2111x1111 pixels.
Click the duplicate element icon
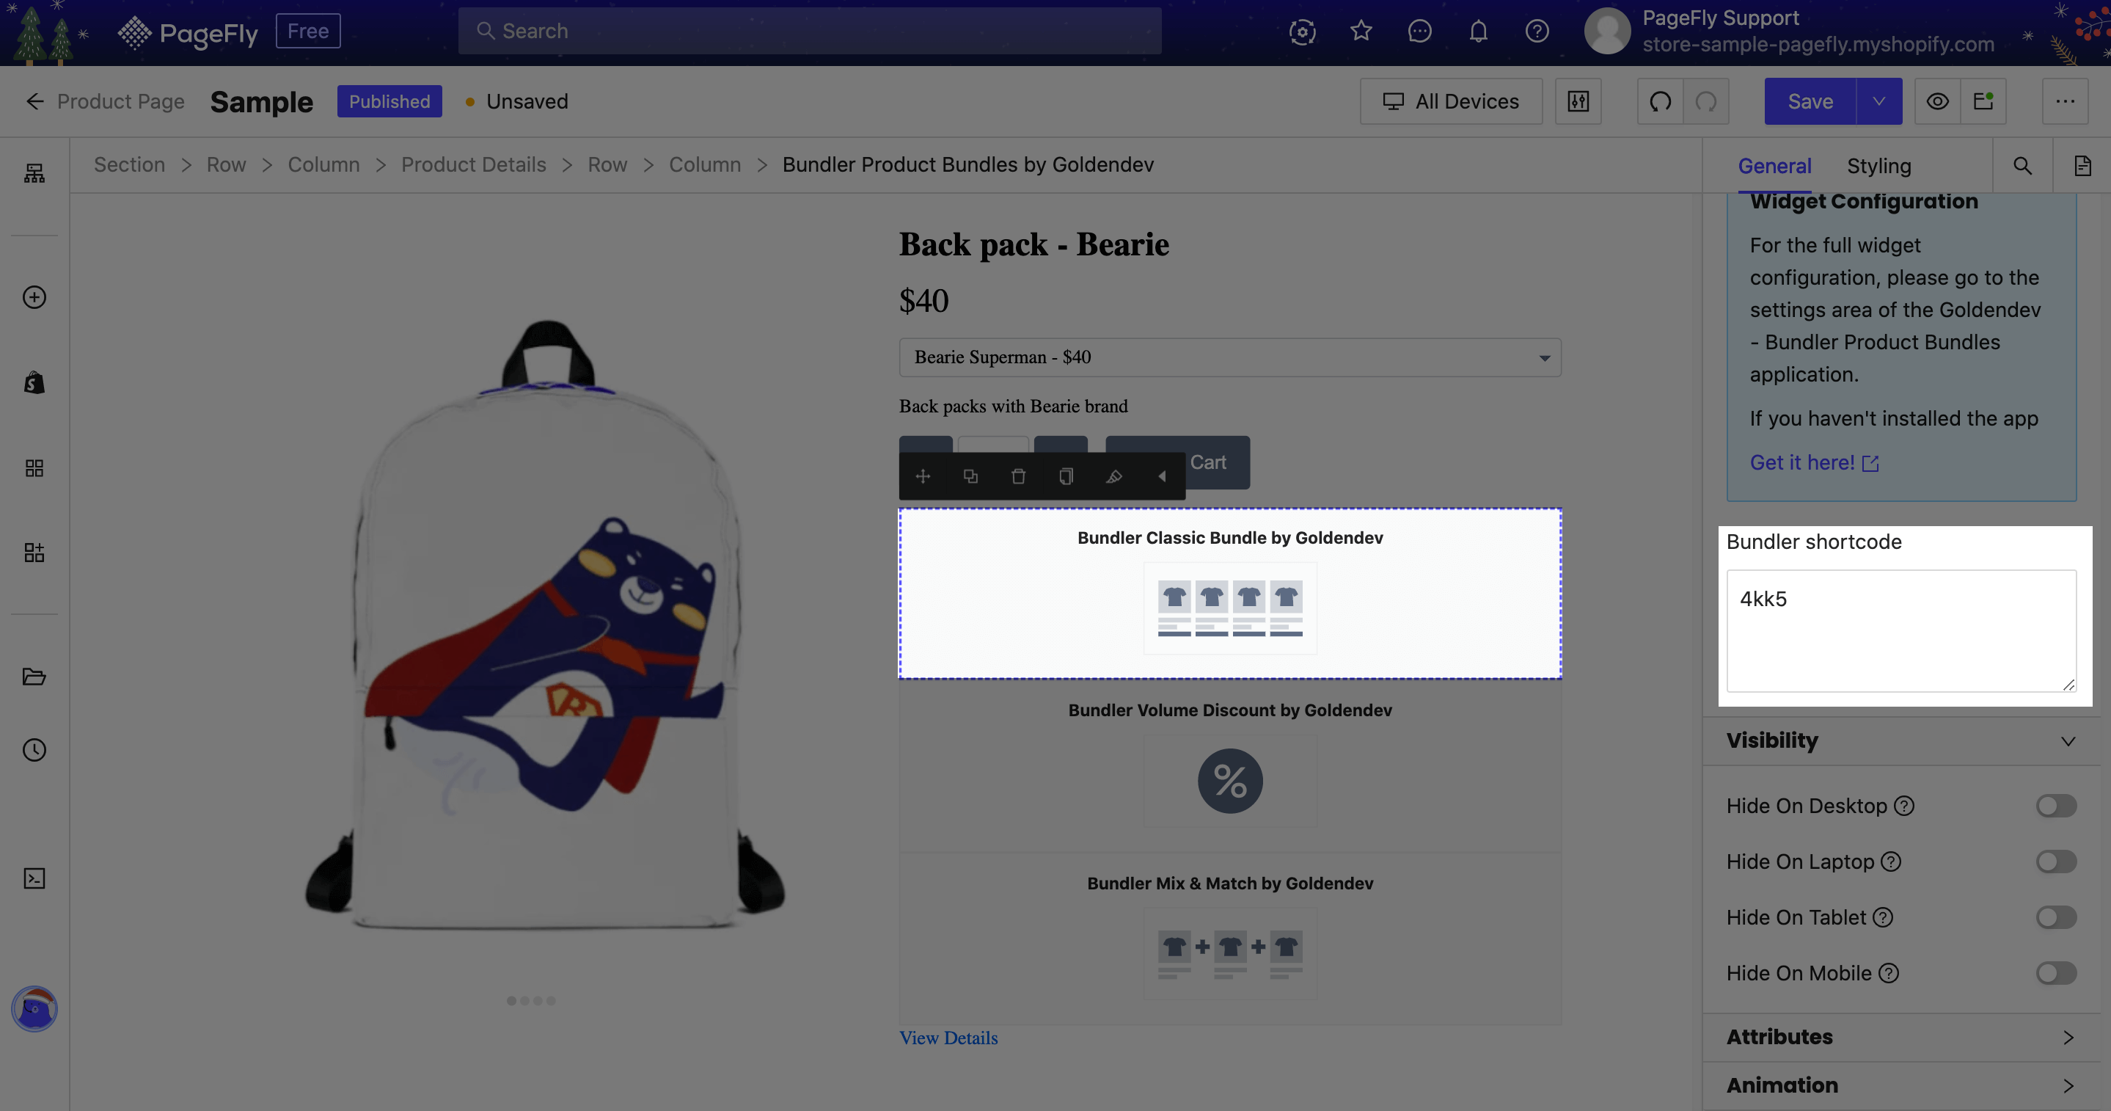click(x=970, y=475)
